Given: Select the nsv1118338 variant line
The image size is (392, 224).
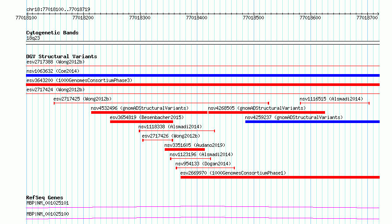Looking at the screenshot, I should [x=177, y=131].
